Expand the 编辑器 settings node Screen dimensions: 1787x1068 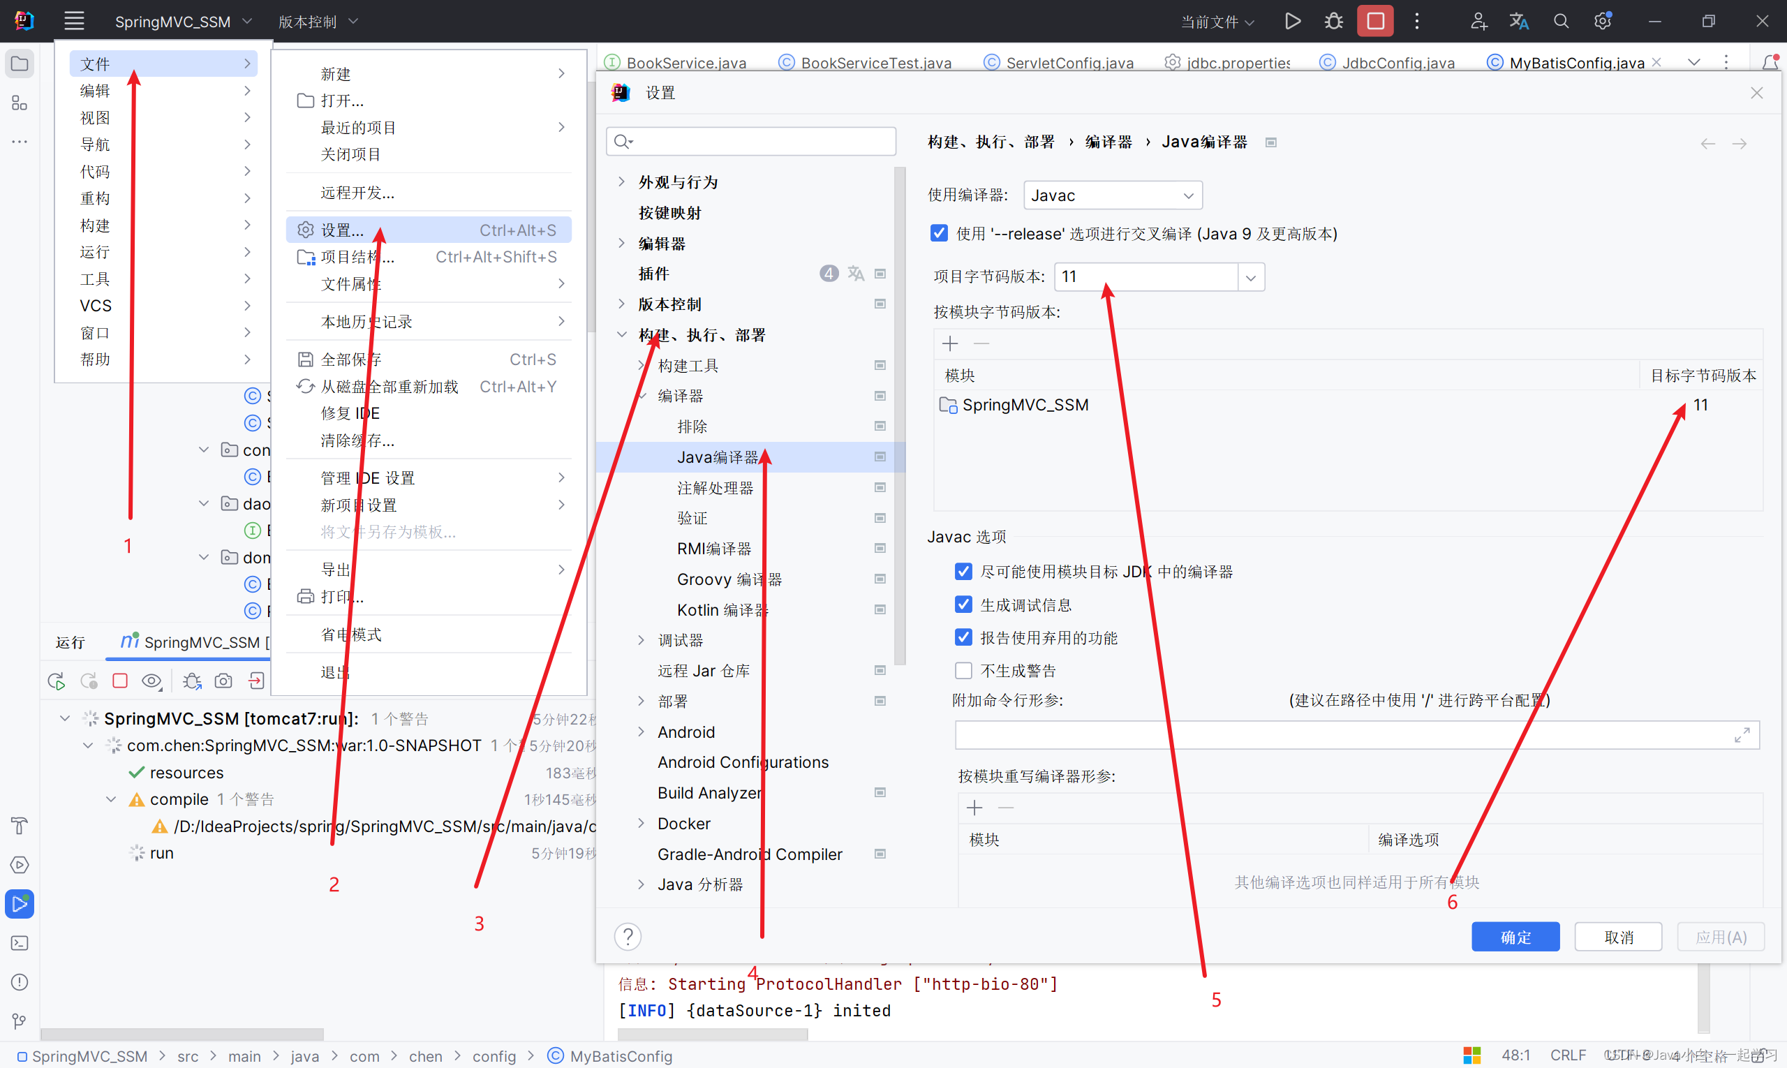point(622,243)
